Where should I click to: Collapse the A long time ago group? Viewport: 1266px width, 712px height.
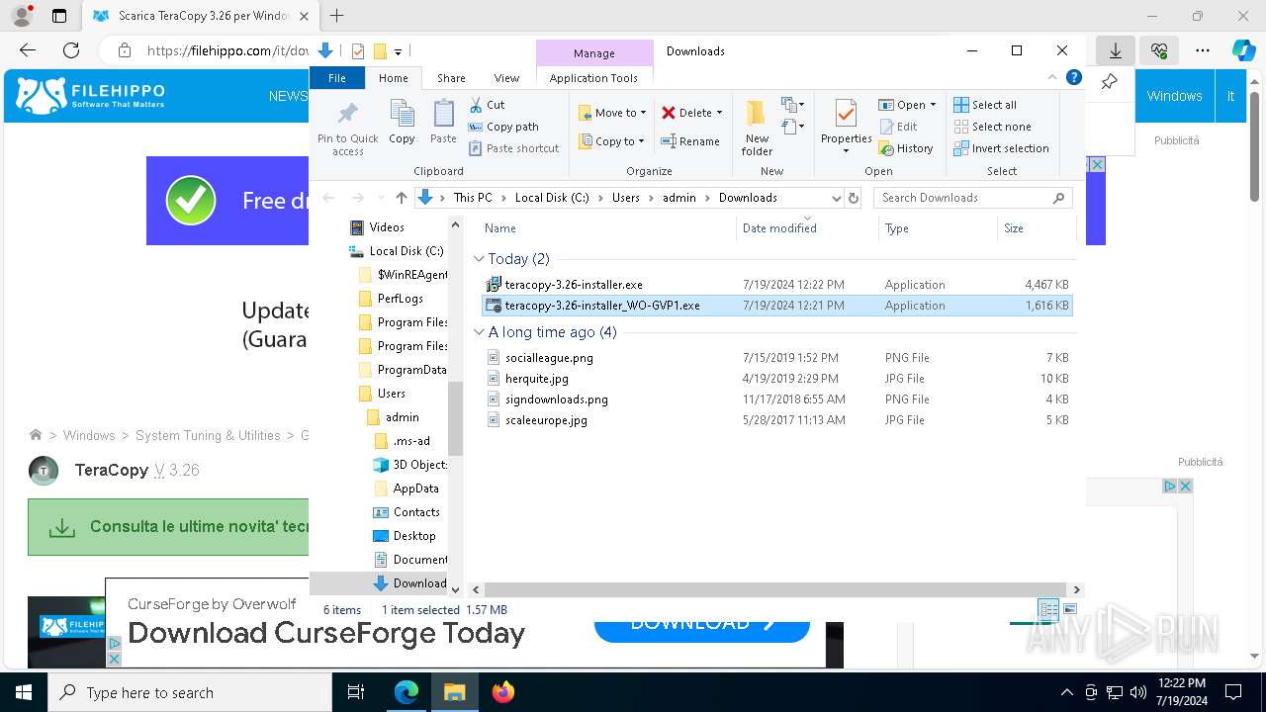[480, 332]
